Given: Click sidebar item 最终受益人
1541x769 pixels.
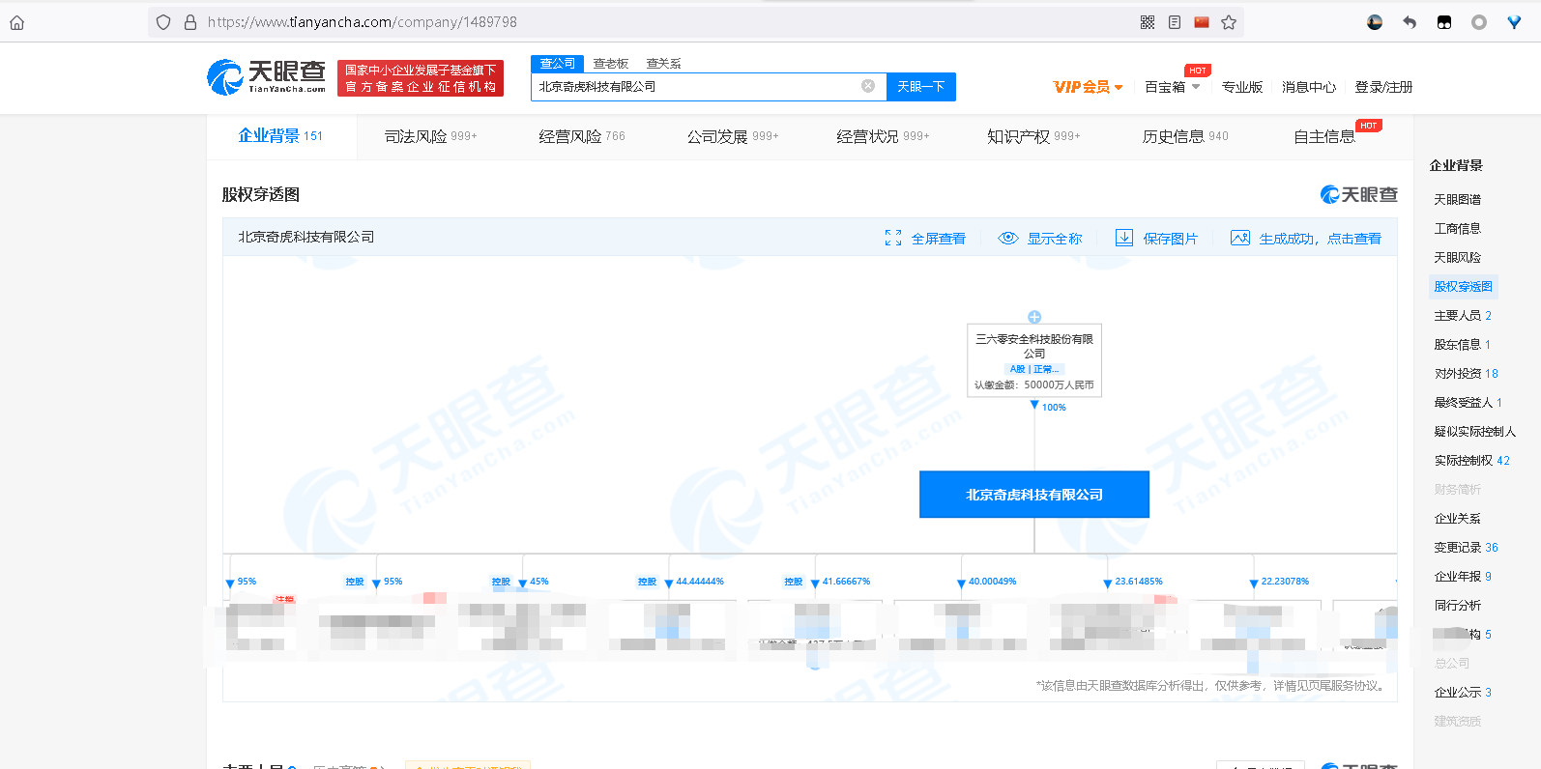Looking at the screenshot, I should (1468, 402).
